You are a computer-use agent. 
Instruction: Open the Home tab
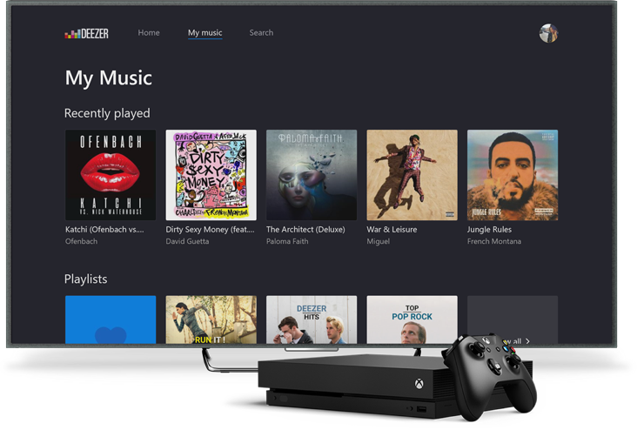[x=149, y=32]
